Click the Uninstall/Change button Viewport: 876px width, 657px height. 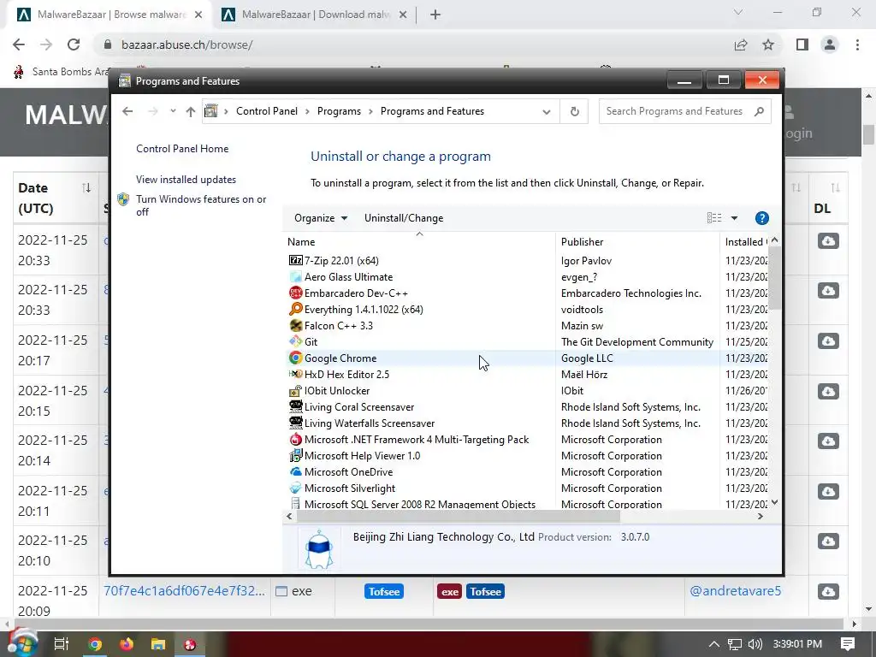404,218
